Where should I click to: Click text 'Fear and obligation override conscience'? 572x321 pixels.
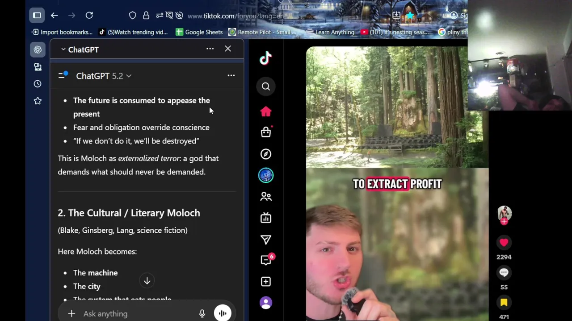click(x=141, y=128)
